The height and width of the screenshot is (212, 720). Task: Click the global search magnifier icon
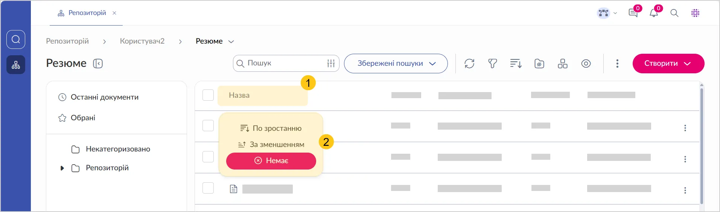(x=674, y=13)
